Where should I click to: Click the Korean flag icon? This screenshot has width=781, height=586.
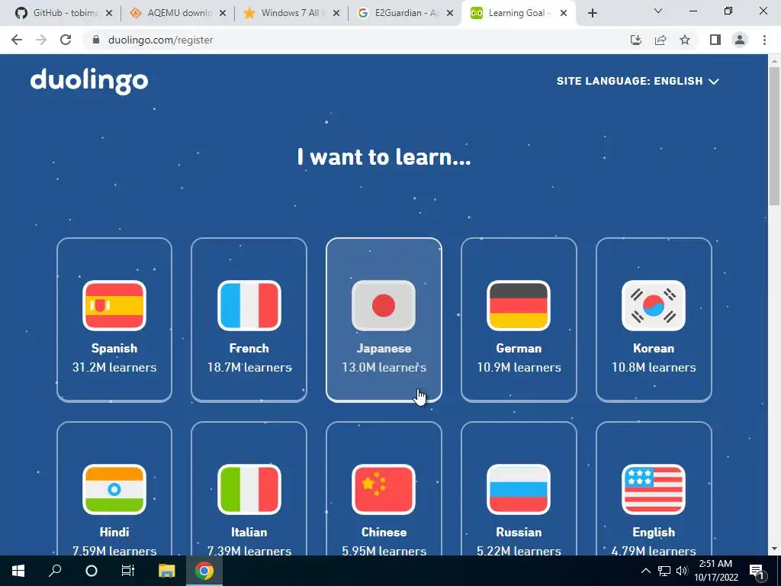(654, 305)
